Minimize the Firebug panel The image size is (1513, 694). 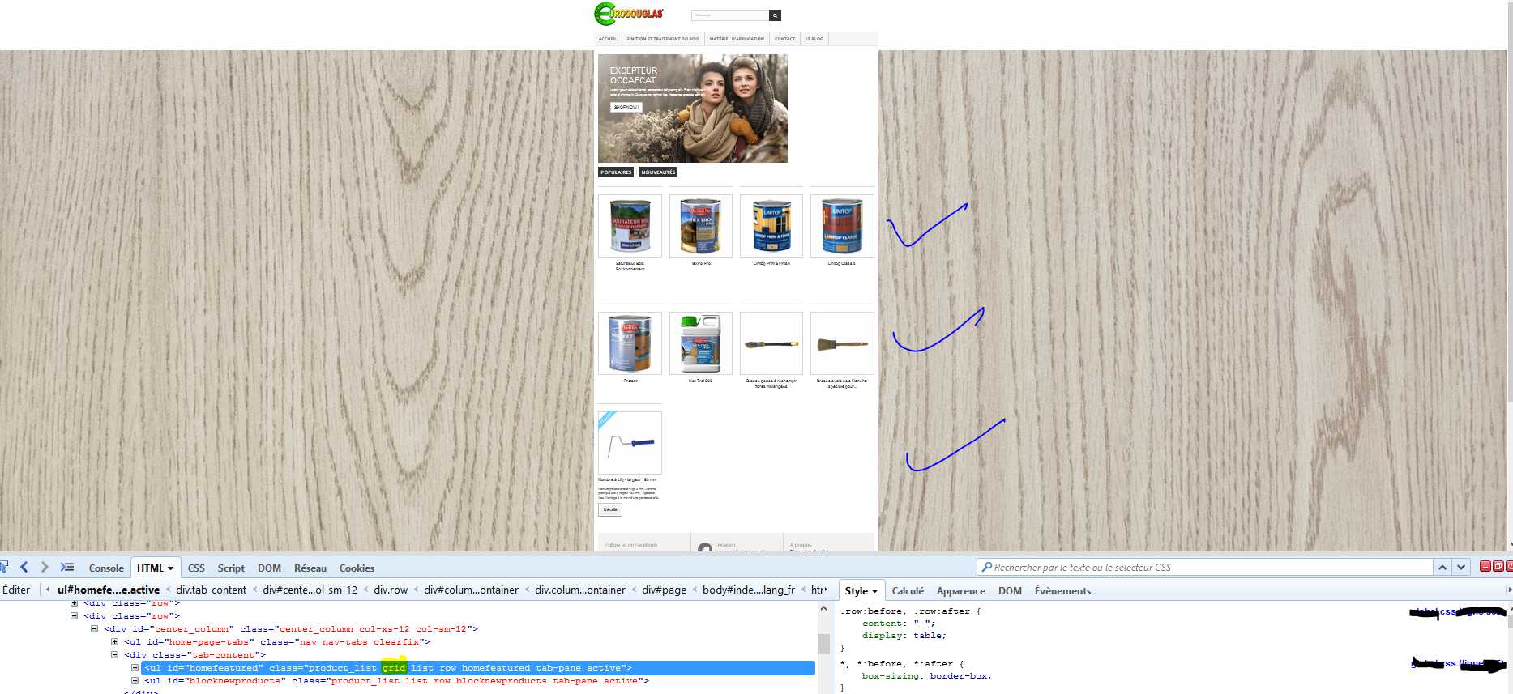tap(1485, 566)
